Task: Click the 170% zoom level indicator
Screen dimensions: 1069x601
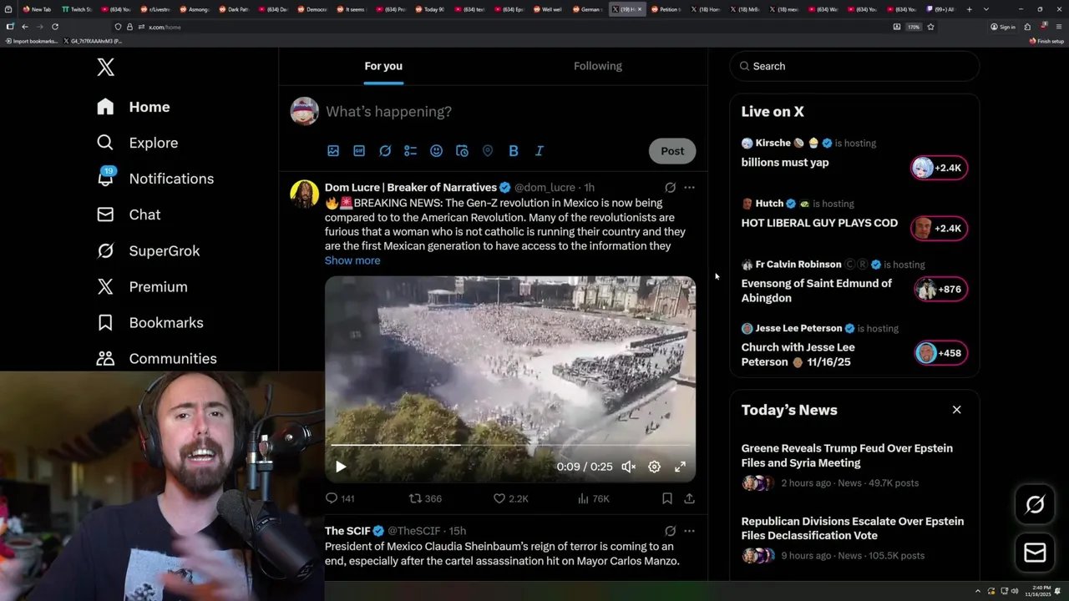Action: point(914,27)
